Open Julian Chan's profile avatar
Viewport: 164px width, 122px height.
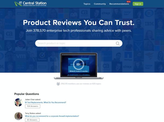[x=18, y=102]
